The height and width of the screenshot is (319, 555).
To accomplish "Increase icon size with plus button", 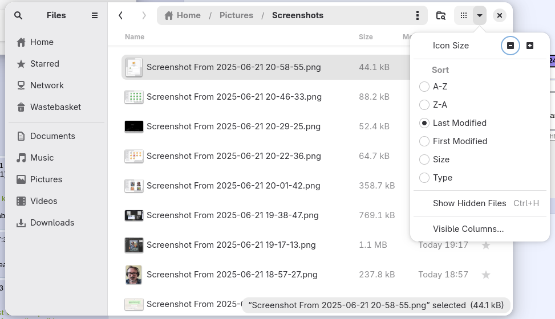I will click(x=530, y=46).
